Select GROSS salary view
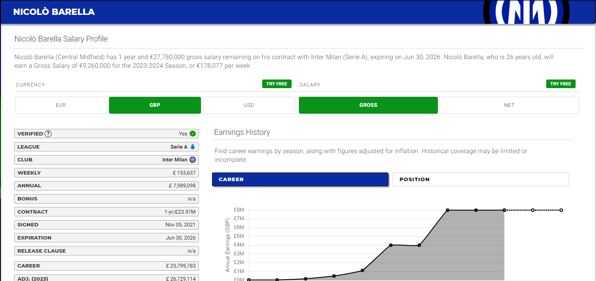Image resolution: width=596 pixels, height=281 pixels. pyautogui.click(x=368, y=105)
